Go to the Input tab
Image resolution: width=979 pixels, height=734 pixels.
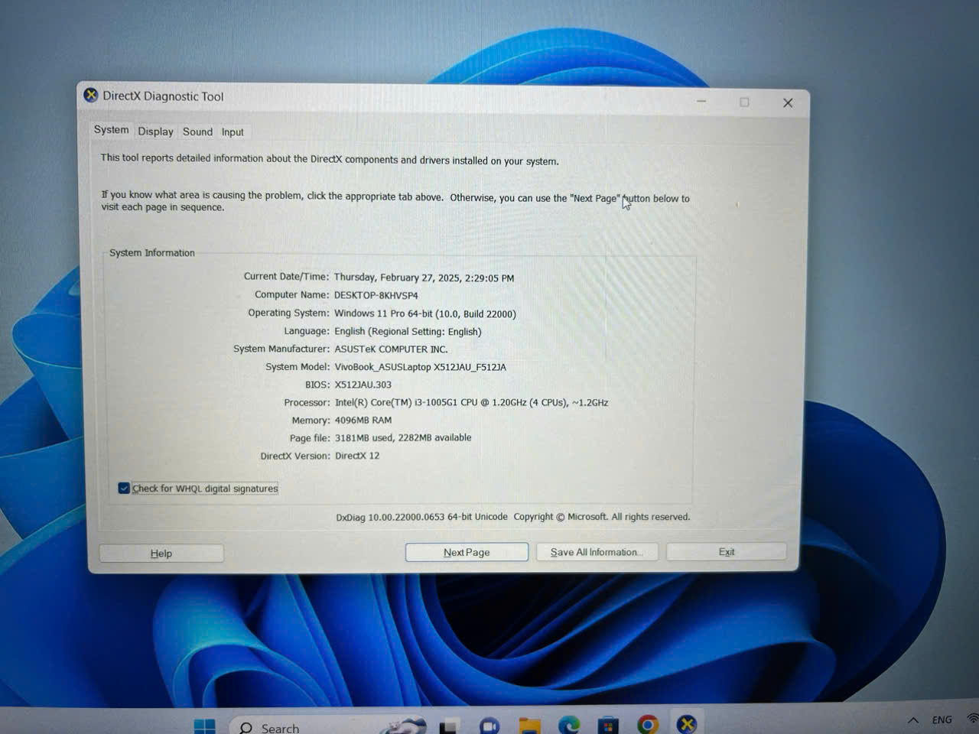[233, 132]
